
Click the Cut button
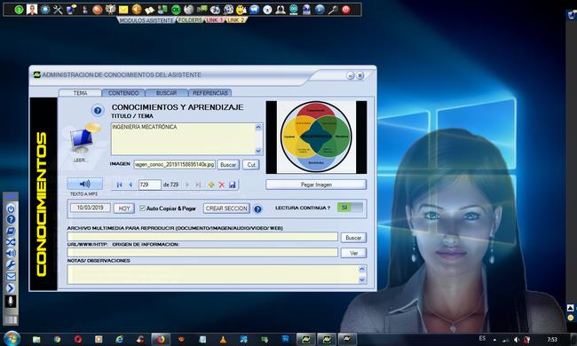251,165
